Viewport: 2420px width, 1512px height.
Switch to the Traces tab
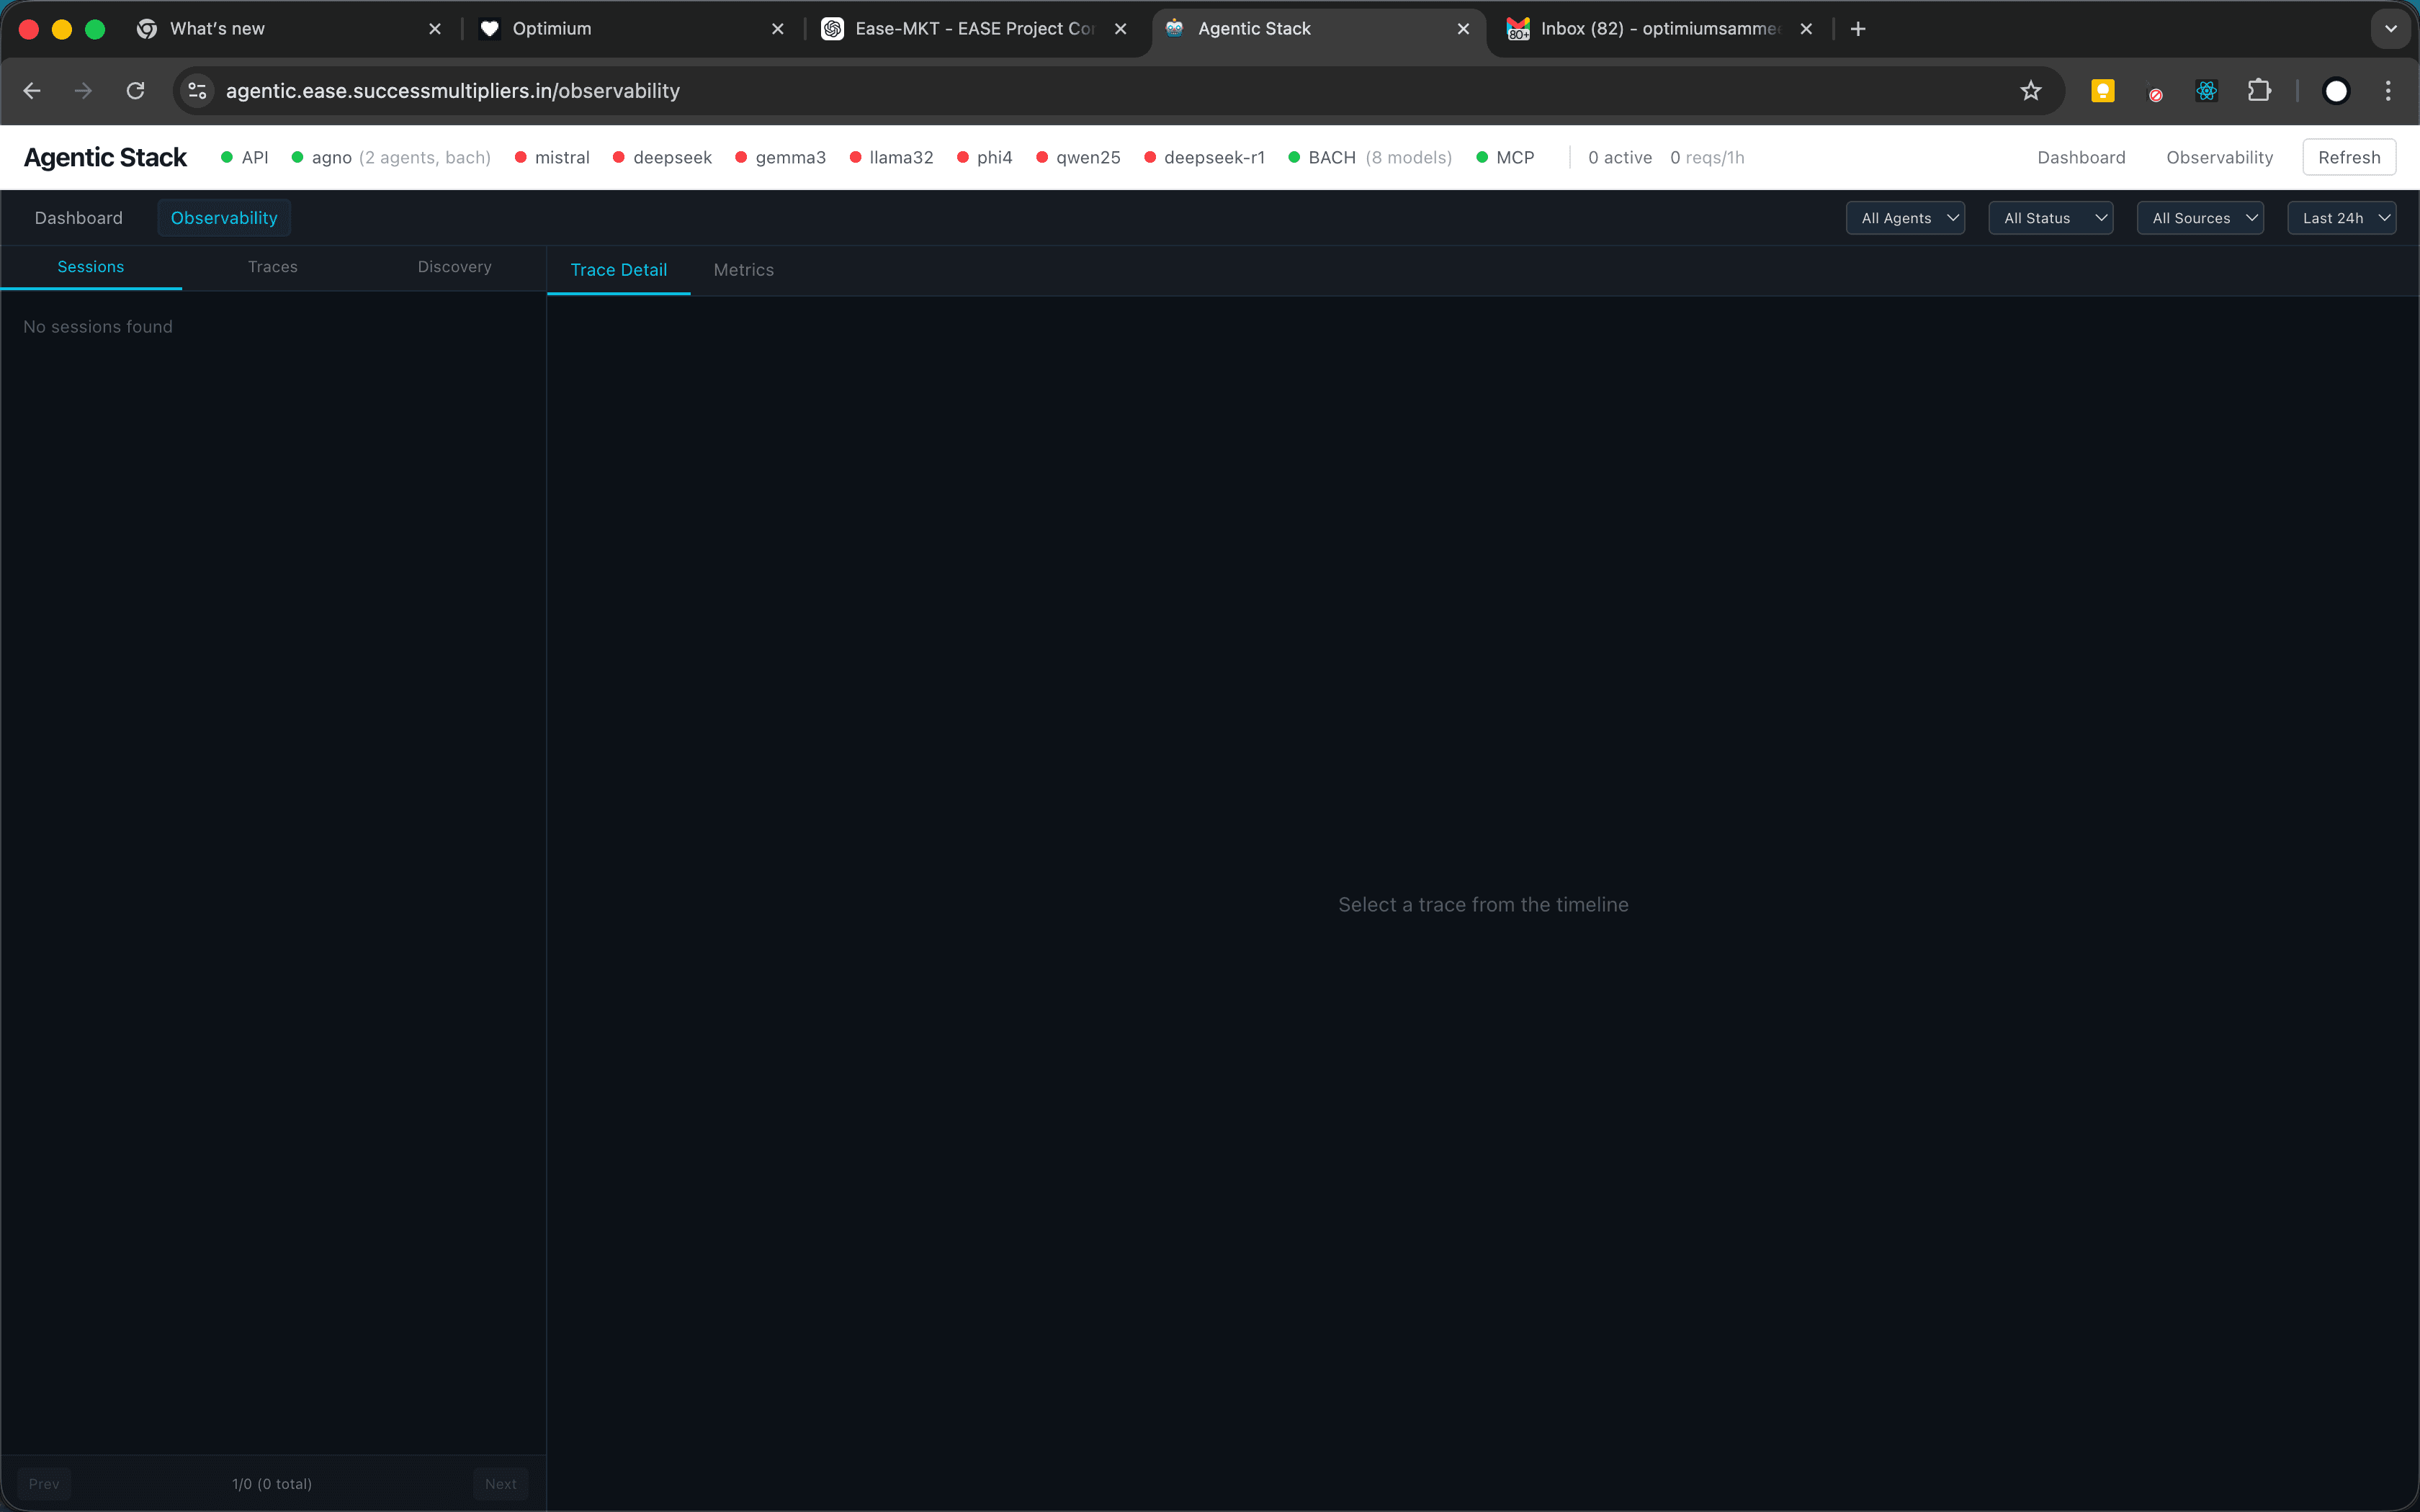[272, 266]
